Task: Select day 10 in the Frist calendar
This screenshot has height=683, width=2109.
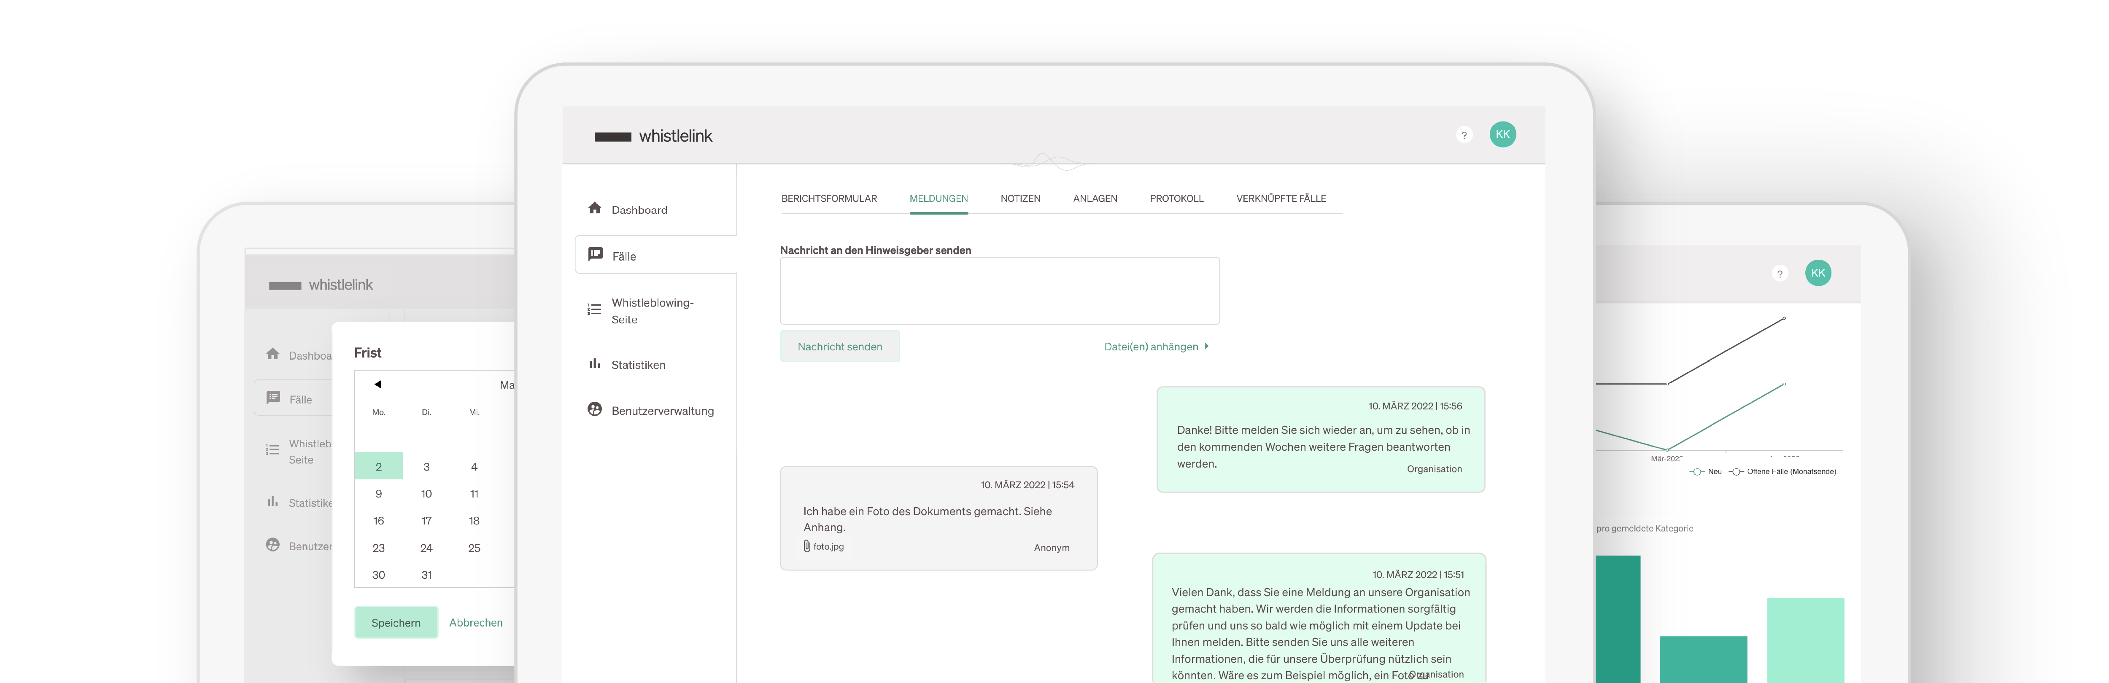Action: click(426, 493)
